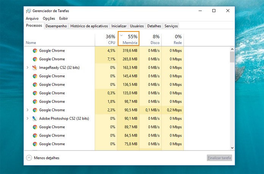Select Chrome icon using 319,6 MB
Viewport: 264px width, 174px height.
click(35, 50)
